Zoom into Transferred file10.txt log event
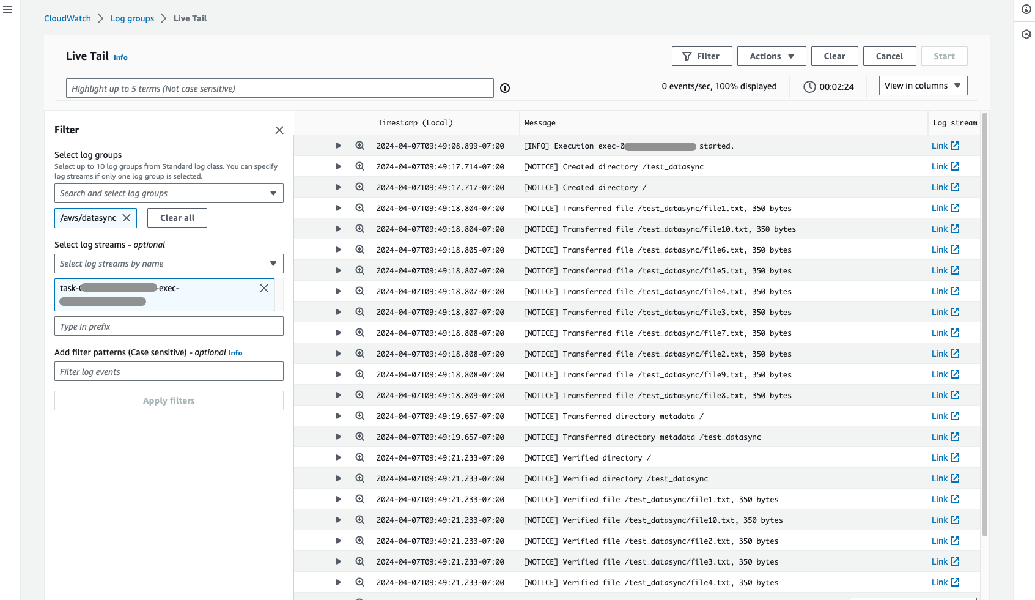Screen dimensions: 1035x600 click(x=360, y=229)
